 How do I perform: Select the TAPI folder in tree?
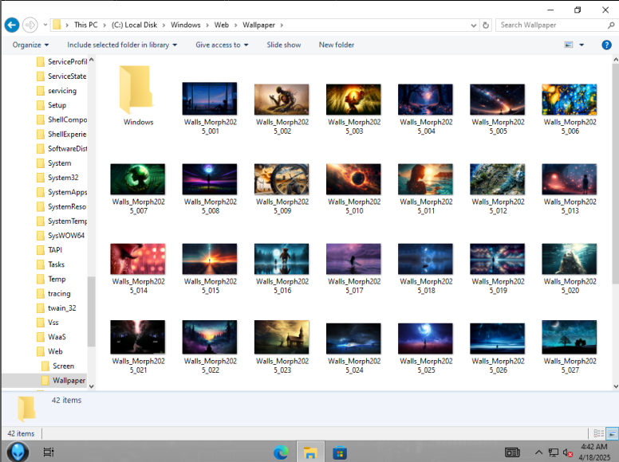(54, 250)
